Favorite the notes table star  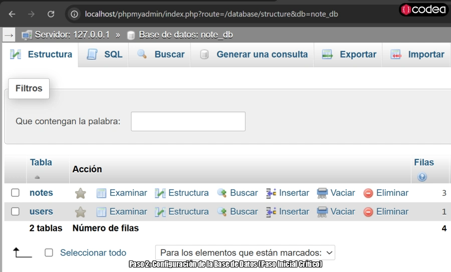pos(81,193)
